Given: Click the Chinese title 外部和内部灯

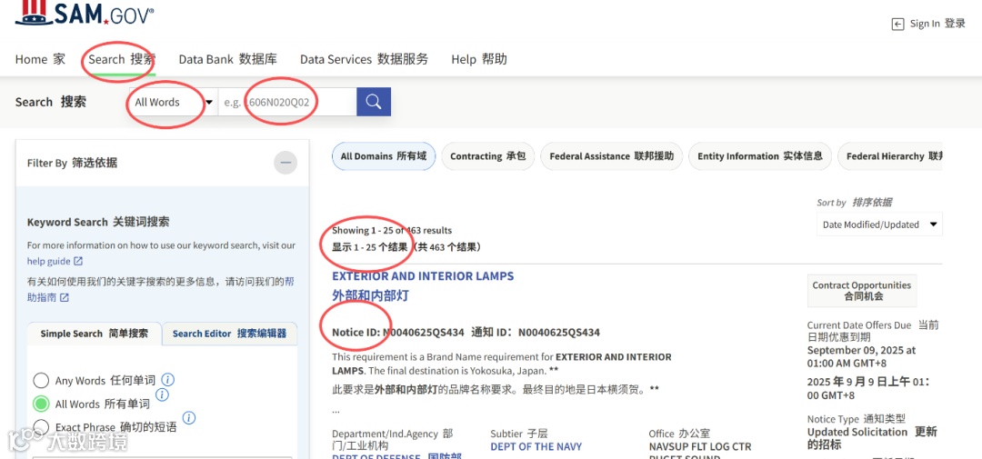Looking at the screenshot, I should [370, 295].
